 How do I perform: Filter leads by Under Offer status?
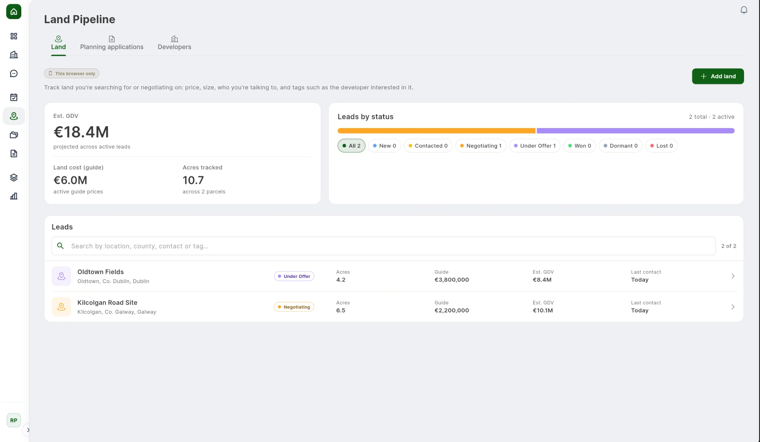pyautogui.click(x=535, y=146)
